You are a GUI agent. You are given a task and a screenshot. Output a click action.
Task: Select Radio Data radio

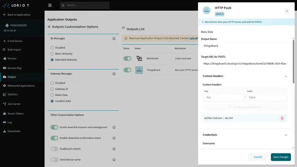(x=52, y=95)
